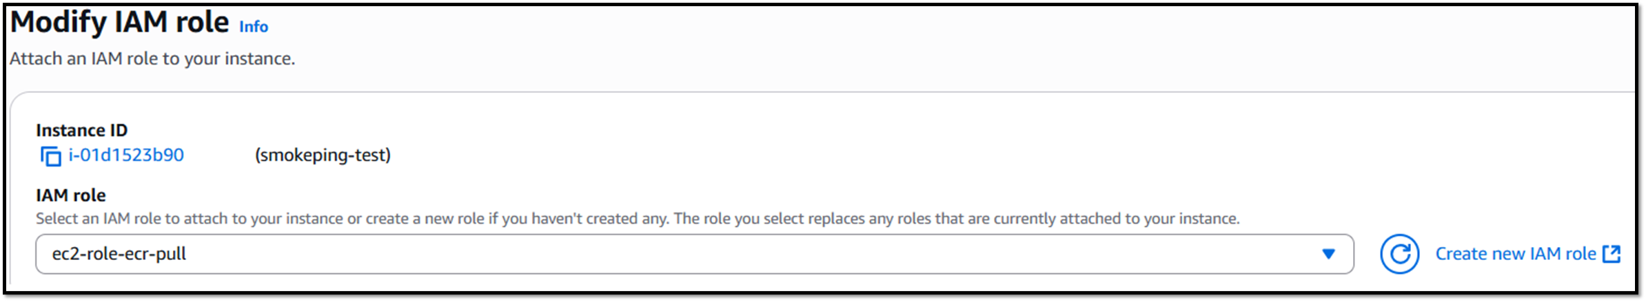Click the (smokeping-test) instance name

pyautogui.click(x=323, y=155)
